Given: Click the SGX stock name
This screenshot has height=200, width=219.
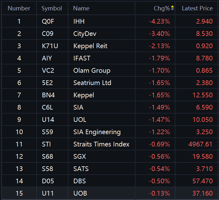Looking at the screenshot, I should tap(80, 157).
